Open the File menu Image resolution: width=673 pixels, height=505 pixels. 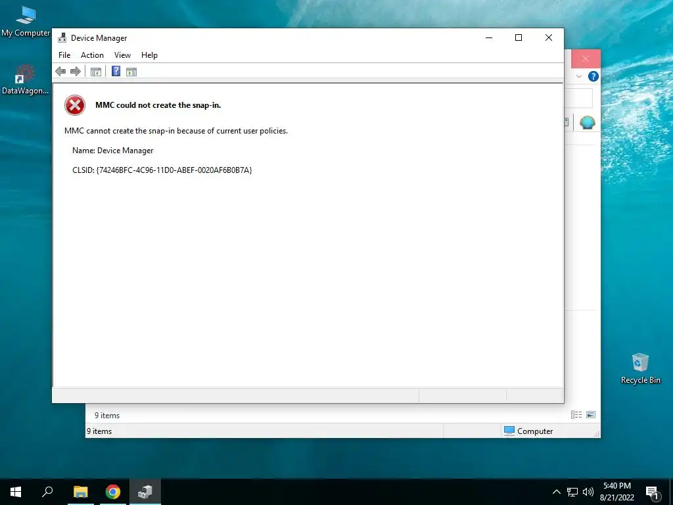pos(64,55)
